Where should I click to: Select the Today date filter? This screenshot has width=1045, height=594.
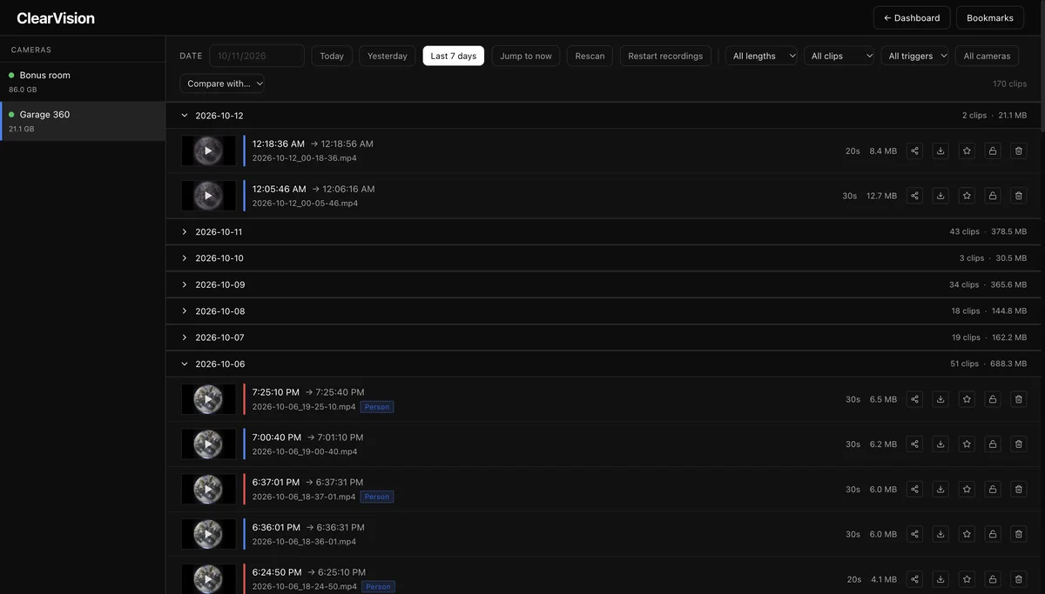point(332,56)
